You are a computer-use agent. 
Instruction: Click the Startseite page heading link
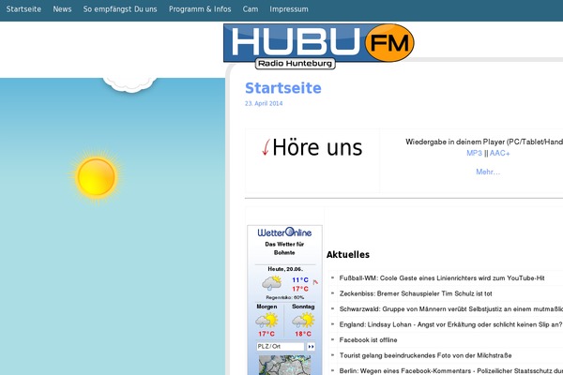(283, 88)
